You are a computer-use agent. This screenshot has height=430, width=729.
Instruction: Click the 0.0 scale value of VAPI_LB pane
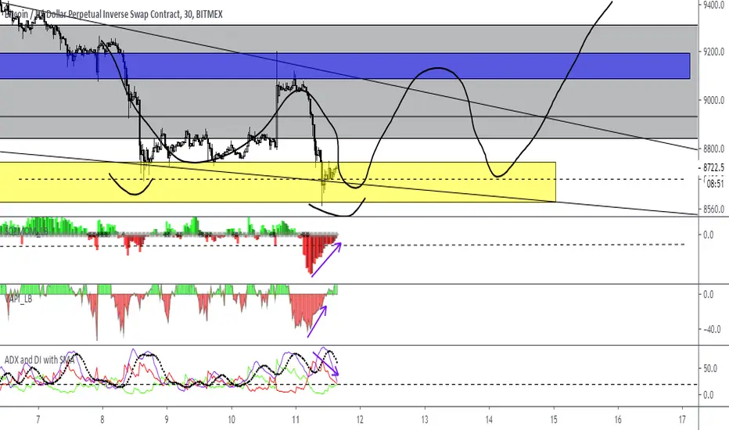tap(708, 295)
